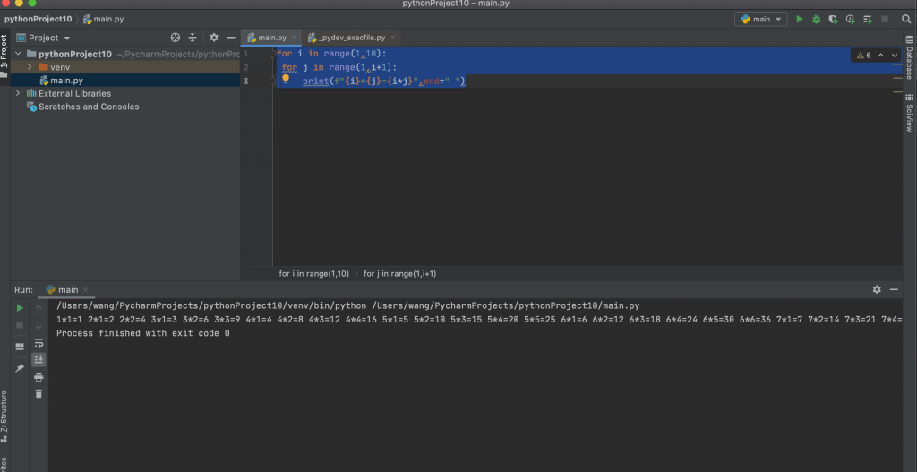Toggle Scroll to End in the Run console
This screenshot has width=917, height=472.
click(39, 359)
